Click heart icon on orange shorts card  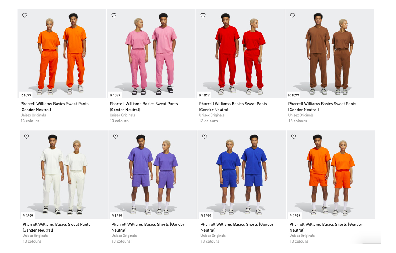[294, 137]
